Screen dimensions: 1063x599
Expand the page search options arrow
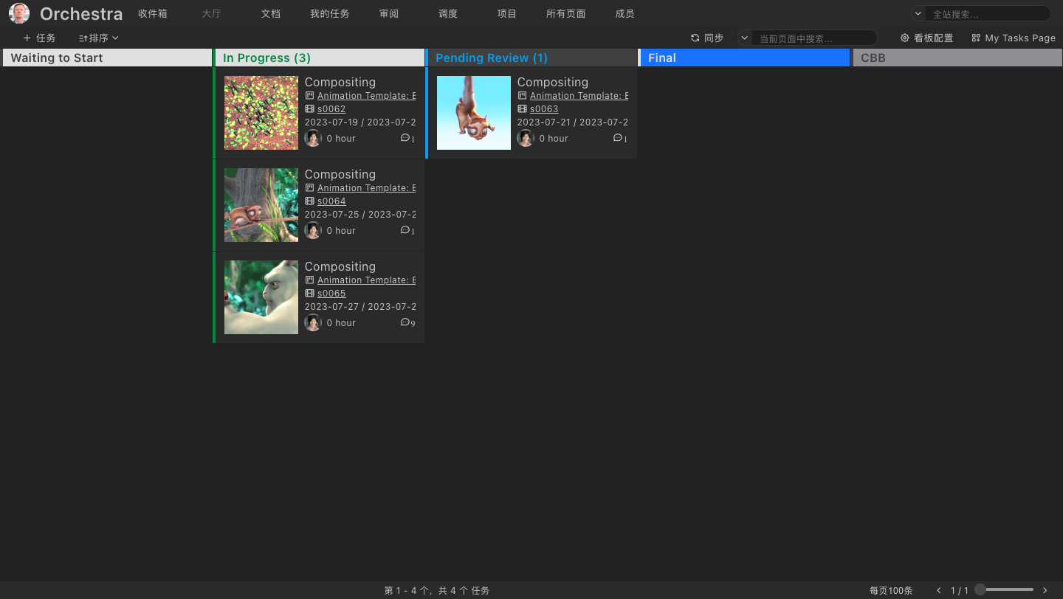744,38
